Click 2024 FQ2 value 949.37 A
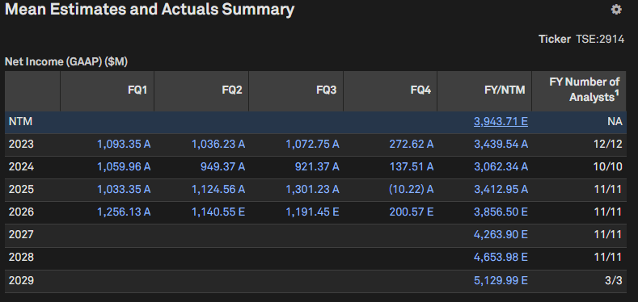The height and width of the screenshot is (302, 638). 222,166
